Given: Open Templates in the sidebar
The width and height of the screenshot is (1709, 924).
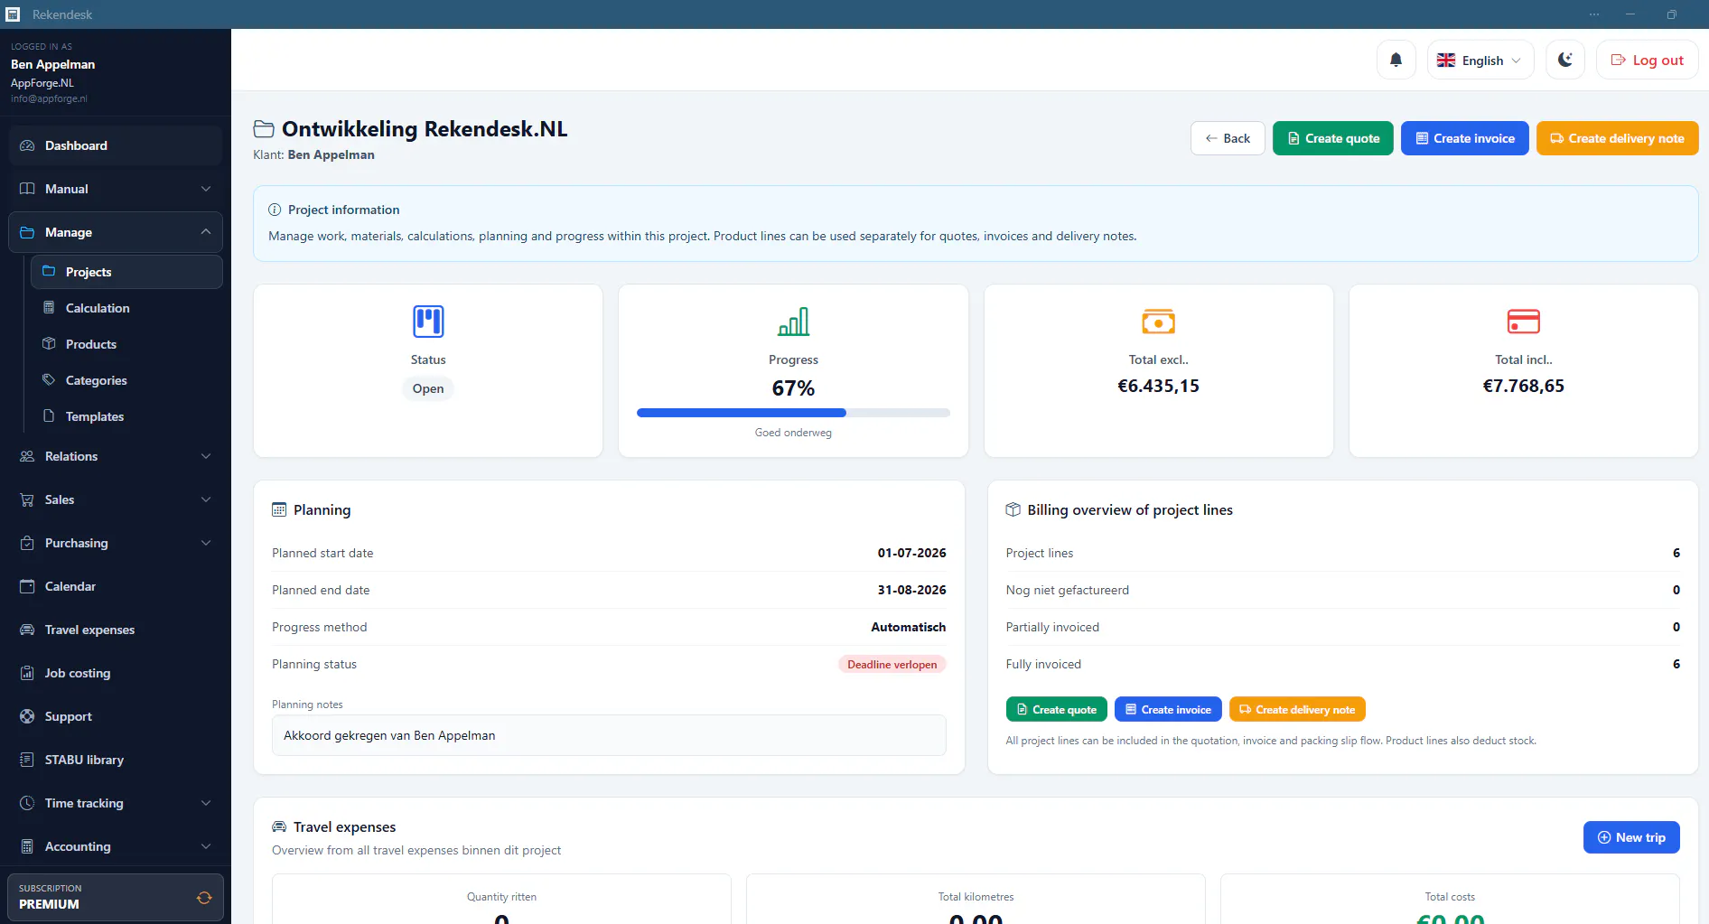Looking at the screenshot, I should (126, 416).
